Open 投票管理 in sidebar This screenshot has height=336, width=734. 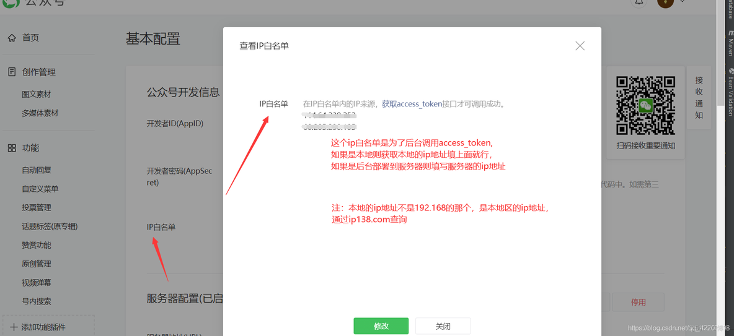click(36, 207)
